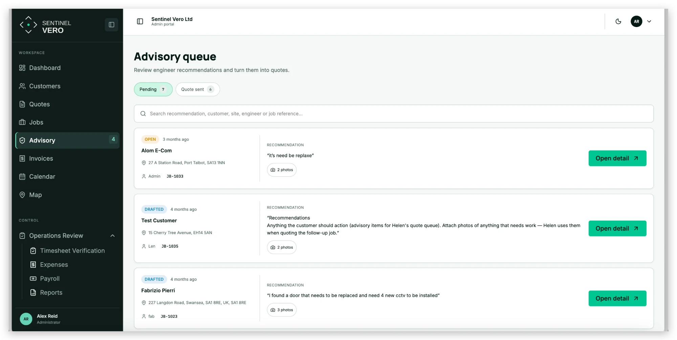The height and width of the screenshot is (340, 677).
Task: Click the 227 Langdon Road address
Action: 197,303
